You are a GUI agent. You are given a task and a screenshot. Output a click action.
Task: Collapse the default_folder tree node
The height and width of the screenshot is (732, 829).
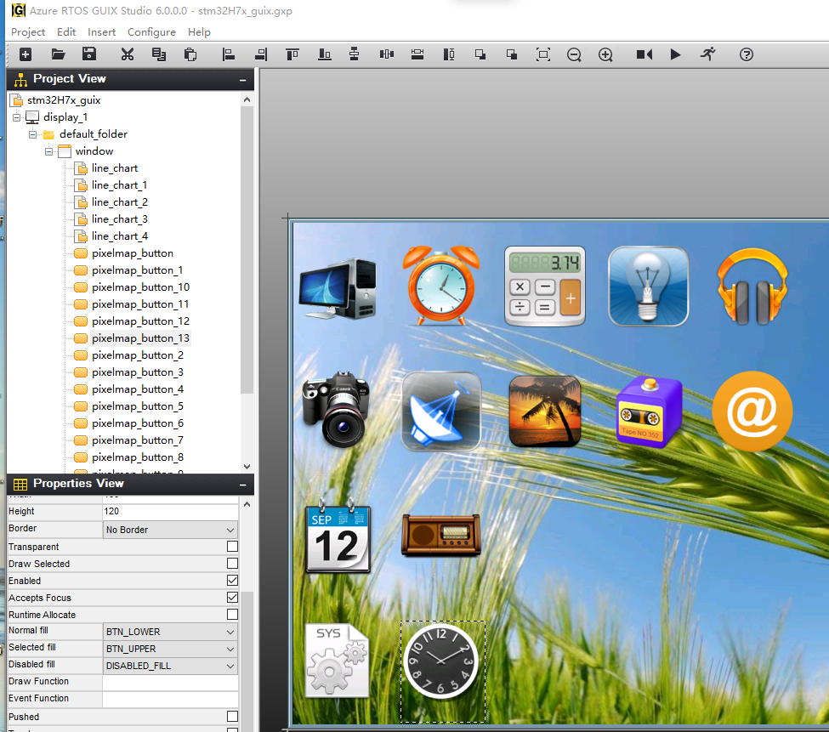point(33,134)
